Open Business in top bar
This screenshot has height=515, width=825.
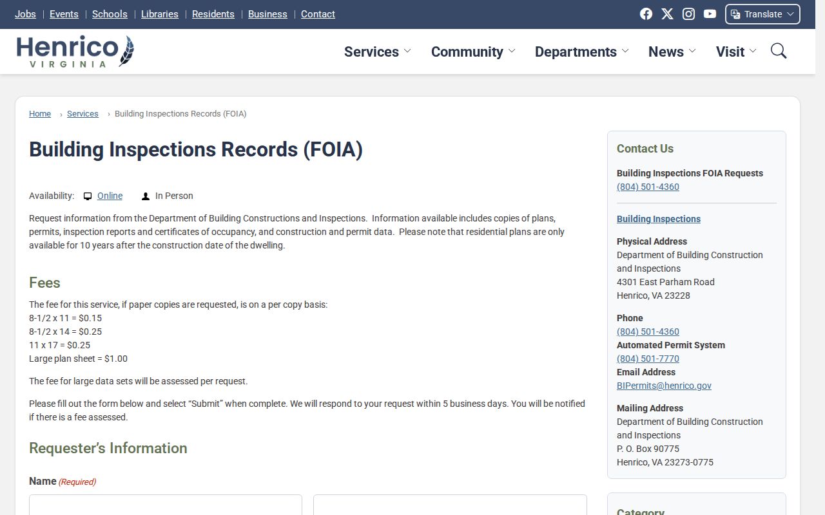click(x=267, y=14)
